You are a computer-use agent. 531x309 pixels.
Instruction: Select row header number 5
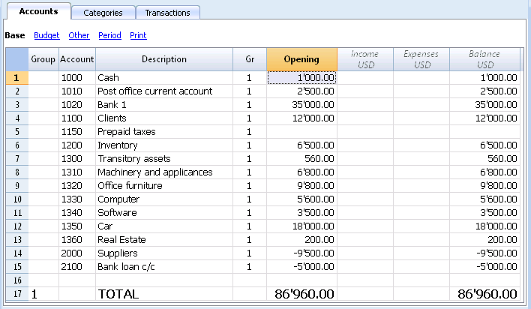coord(17,132)
